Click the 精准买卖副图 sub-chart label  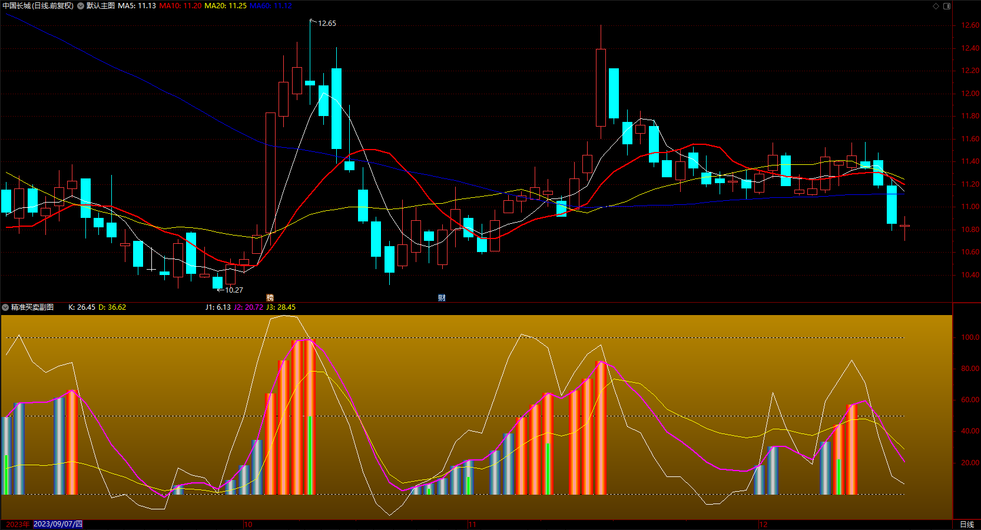point(32,307)
